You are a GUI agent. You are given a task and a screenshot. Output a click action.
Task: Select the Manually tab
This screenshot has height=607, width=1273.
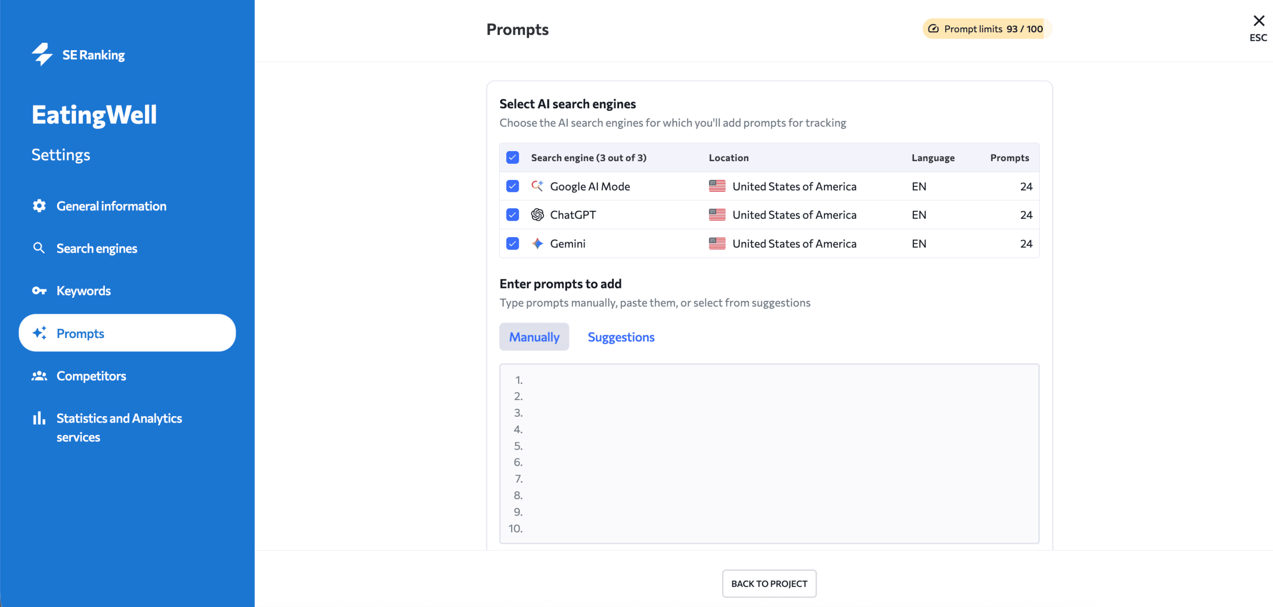(x=534, y=337)
